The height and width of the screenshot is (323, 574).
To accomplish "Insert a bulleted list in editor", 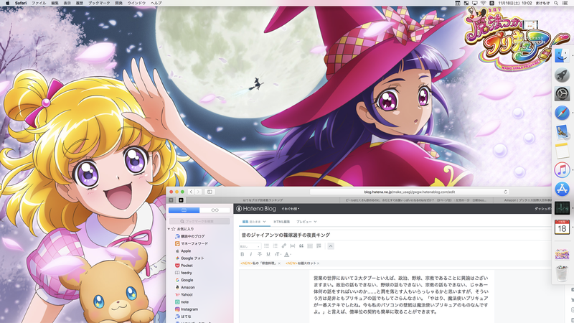I will tap(266, 245).
